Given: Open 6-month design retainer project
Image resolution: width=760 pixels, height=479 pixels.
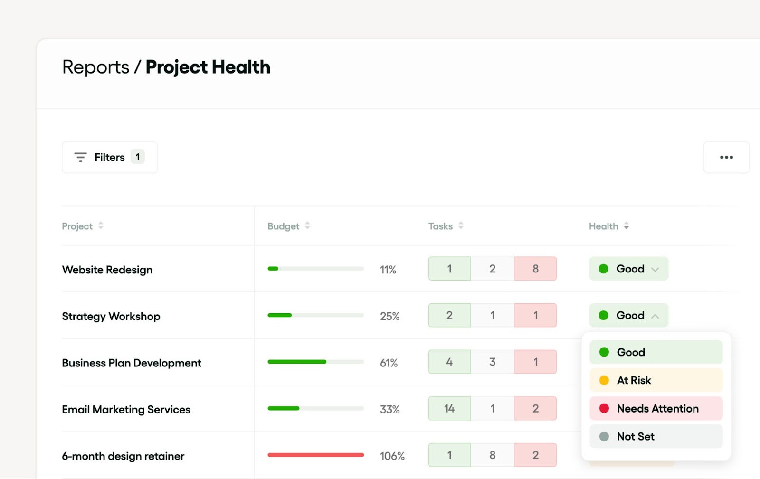Looking at the screenshot, I should [123, 456].
